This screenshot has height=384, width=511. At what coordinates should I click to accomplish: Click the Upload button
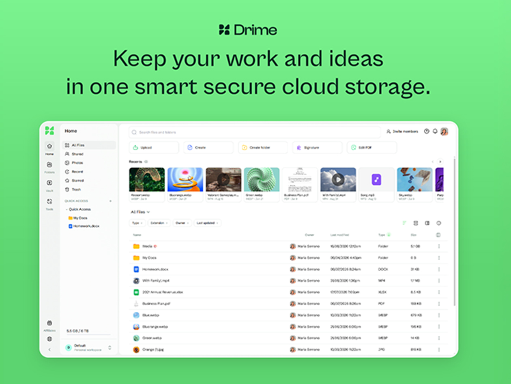tap(154, 148)
